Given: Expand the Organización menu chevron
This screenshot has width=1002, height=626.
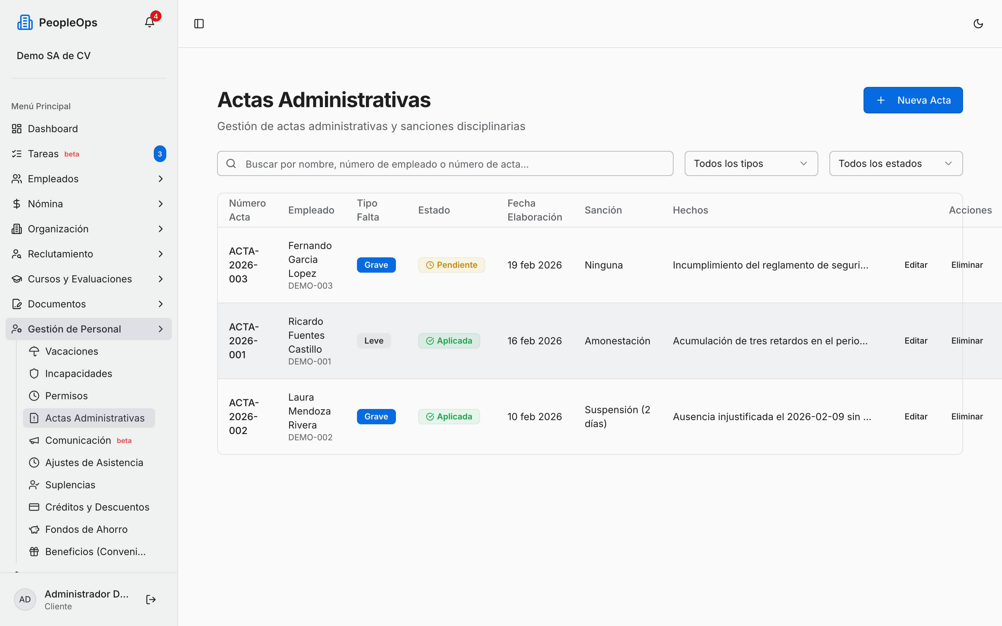Looking at the screenshot, I should coord(161,229).
